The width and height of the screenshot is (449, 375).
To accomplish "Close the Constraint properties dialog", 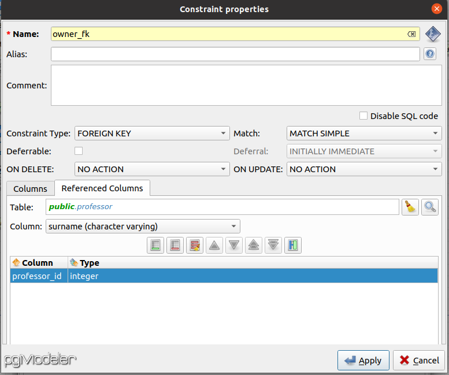I will tap(437, 9).
